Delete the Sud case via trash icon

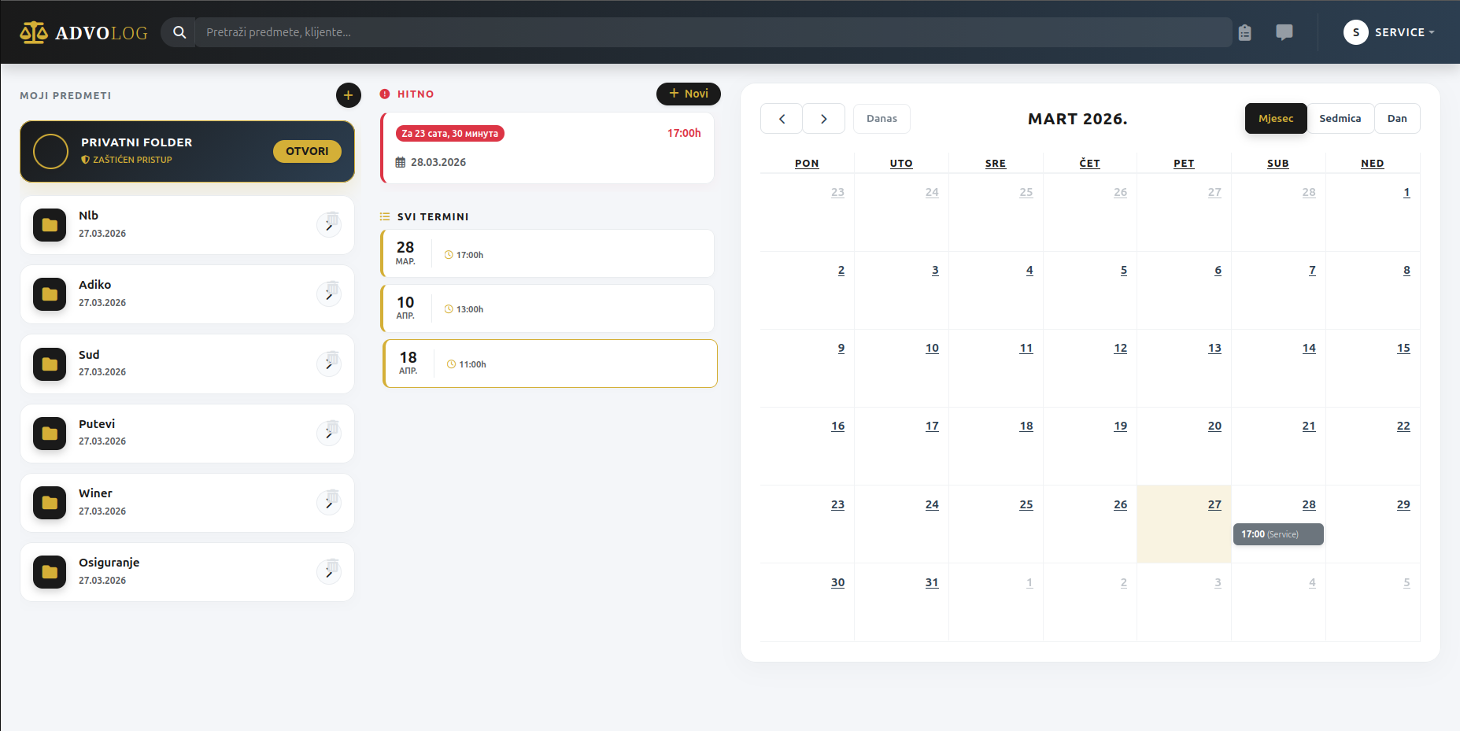333,358
